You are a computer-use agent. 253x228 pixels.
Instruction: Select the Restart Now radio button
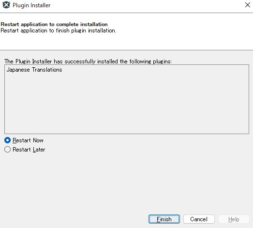point(8,140)
